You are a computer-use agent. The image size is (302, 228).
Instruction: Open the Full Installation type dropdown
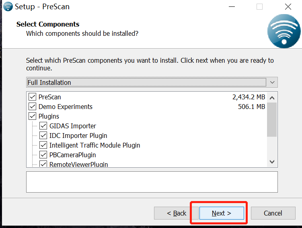pos(152,82)
